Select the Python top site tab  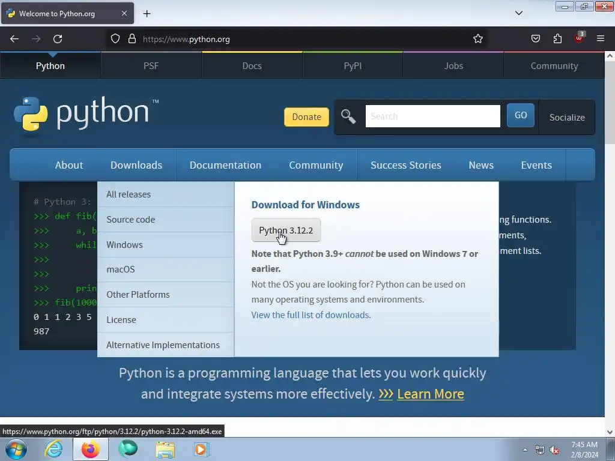[50, 66]
